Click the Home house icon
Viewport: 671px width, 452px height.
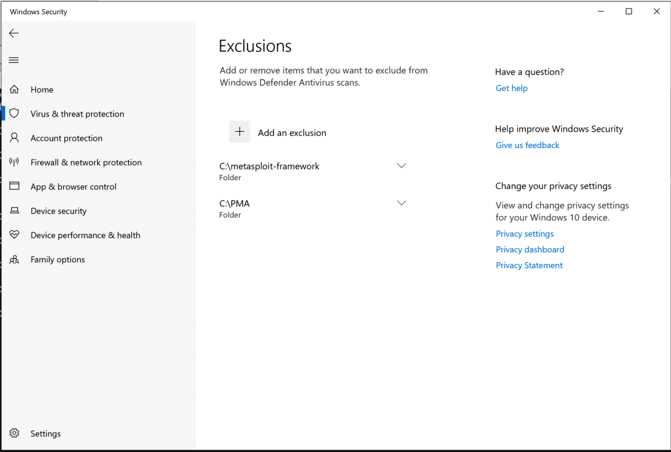pos(15,89)
